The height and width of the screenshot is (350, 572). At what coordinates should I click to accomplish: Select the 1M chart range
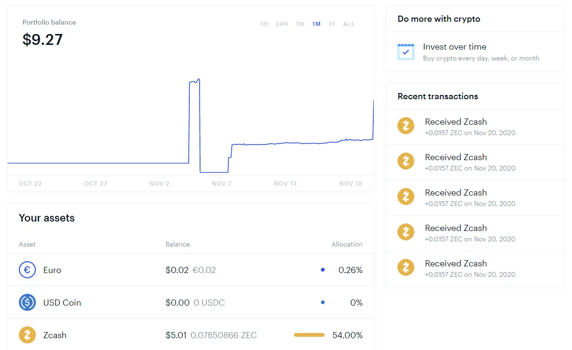(316, 24)
